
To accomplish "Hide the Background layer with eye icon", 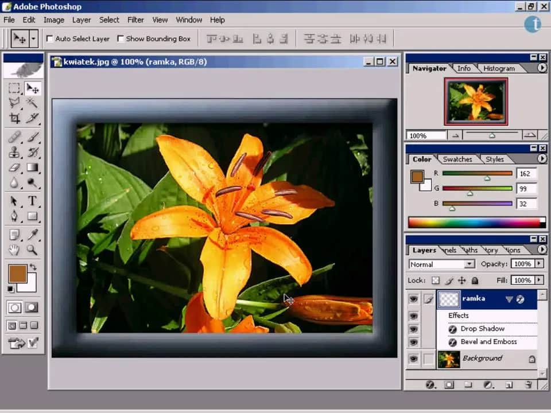I will [x=413, y=359].
